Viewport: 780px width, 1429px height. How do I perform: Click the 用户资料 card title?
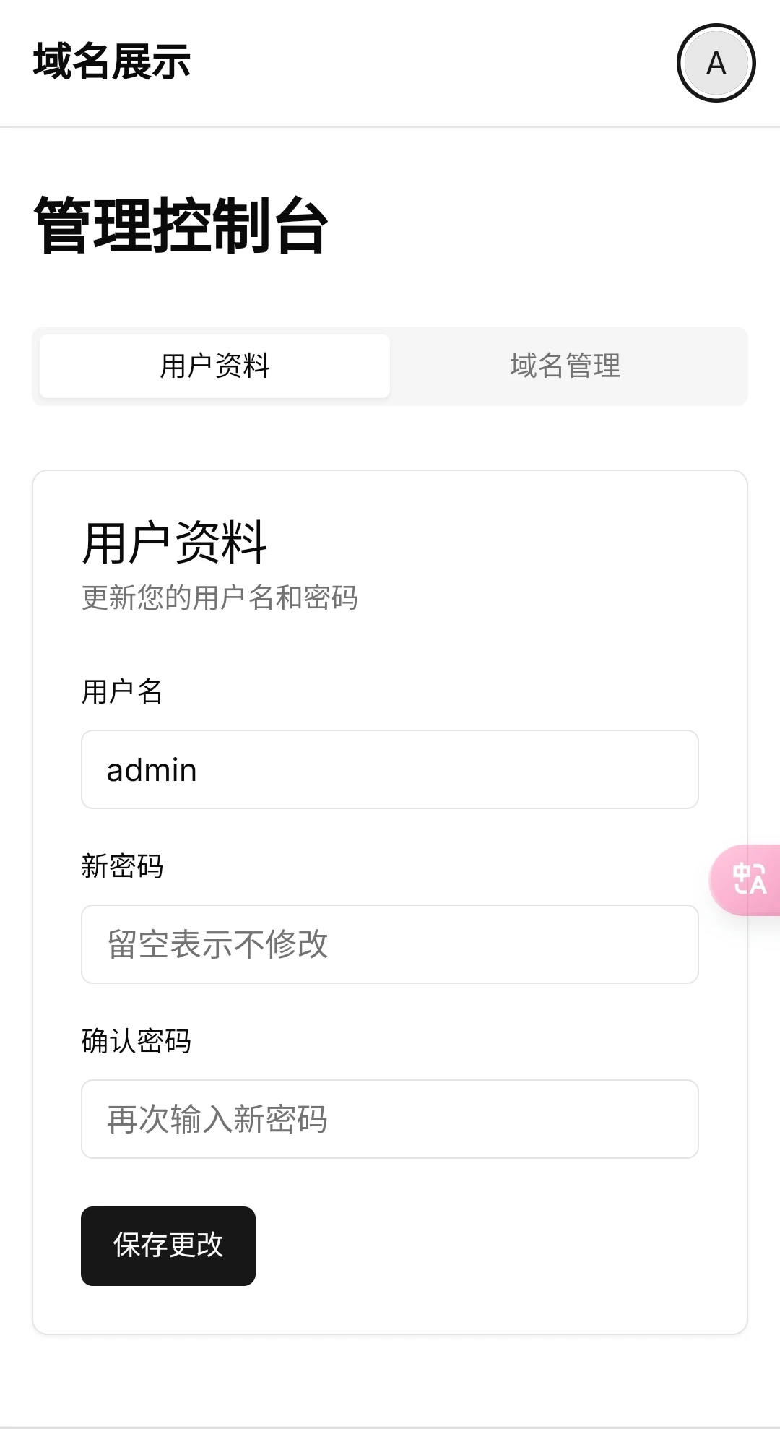coord(174,543)
